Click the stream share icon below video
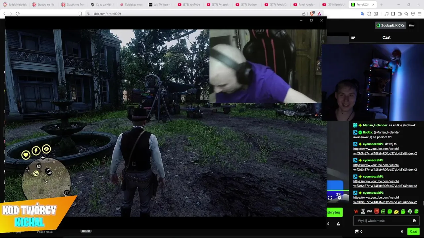 [328, 224]
